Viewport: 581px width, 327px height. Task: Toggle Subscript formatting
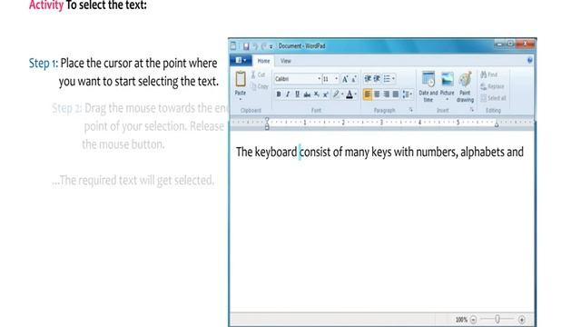(317, 94)
